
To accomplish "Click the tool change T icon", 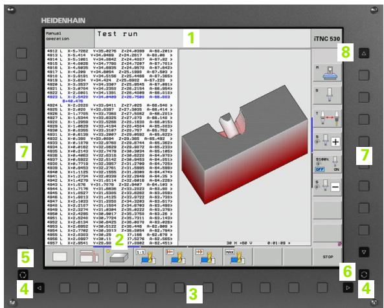I will point(328,118).
